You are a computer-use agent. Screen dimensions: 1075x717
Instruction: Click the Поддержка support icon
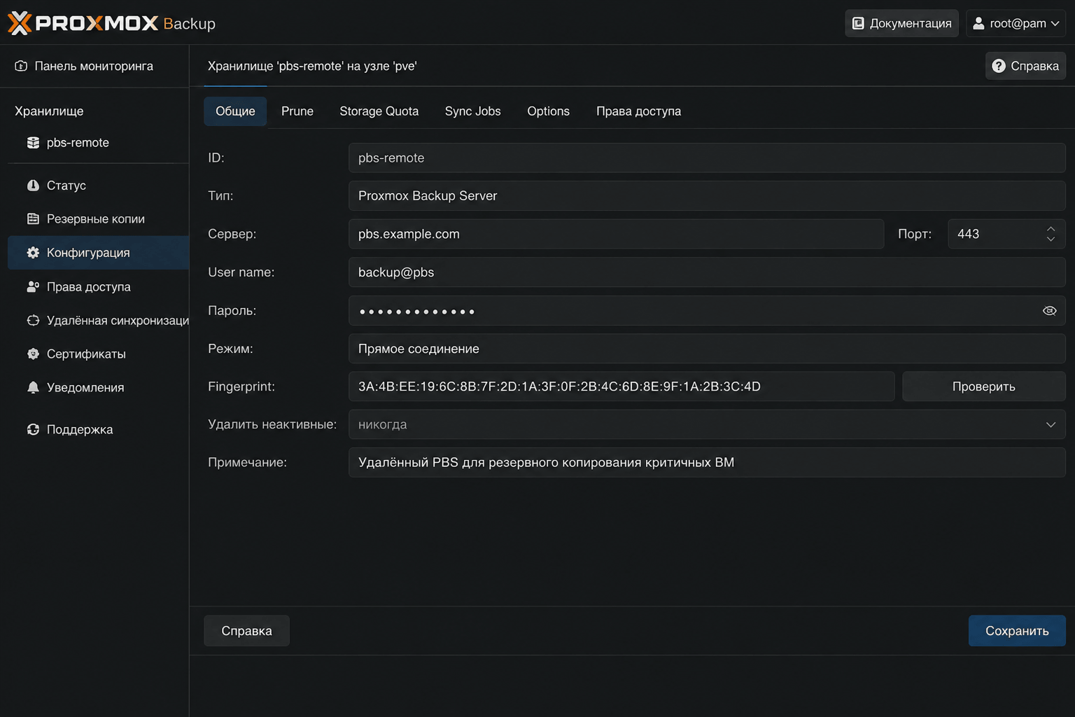tap(33, 430)
